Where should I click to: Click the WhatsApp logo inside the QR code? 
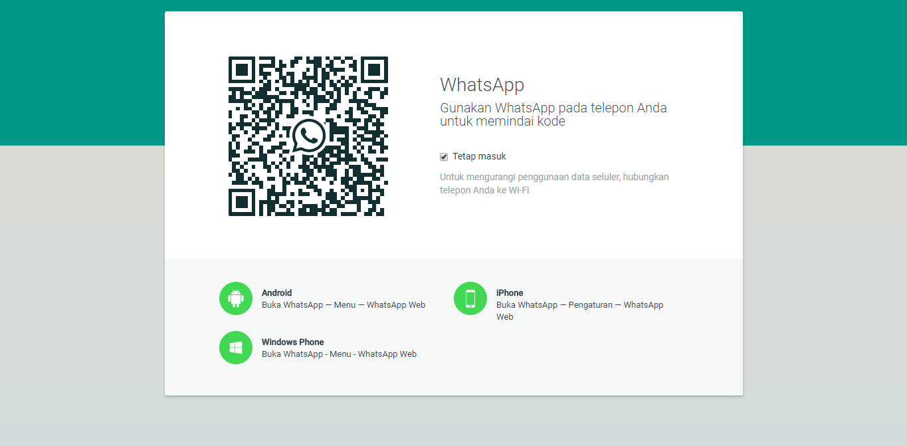(x=308, y=136)
